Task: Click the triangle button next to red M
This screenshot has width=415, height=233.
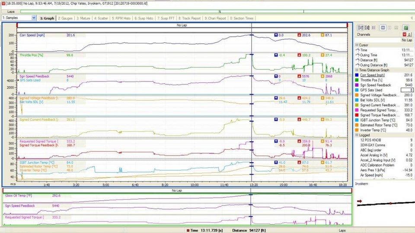Action: pyautogui.click(x=409, y=34)
